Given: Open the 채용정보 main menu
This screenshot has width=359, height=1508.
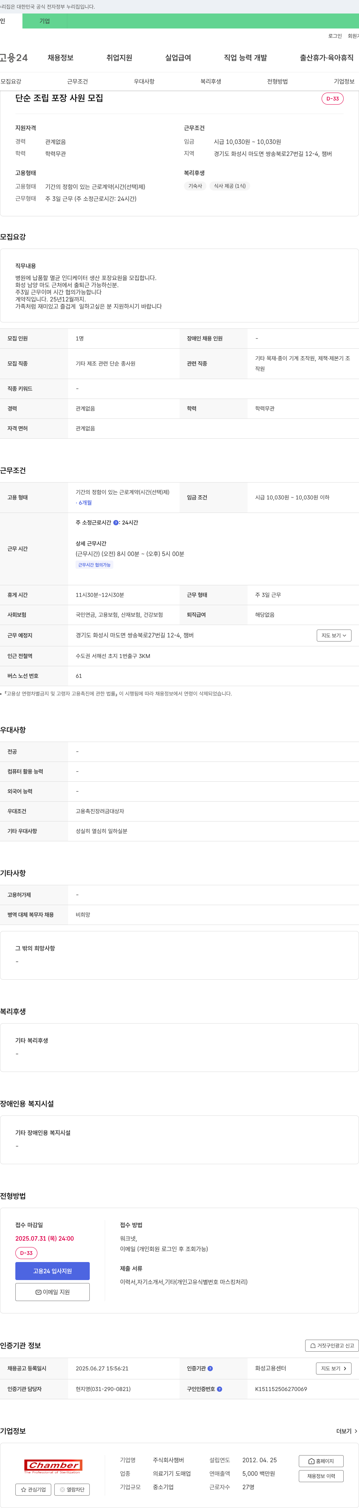Looking at the screenshot, I should tap(60, 58).
